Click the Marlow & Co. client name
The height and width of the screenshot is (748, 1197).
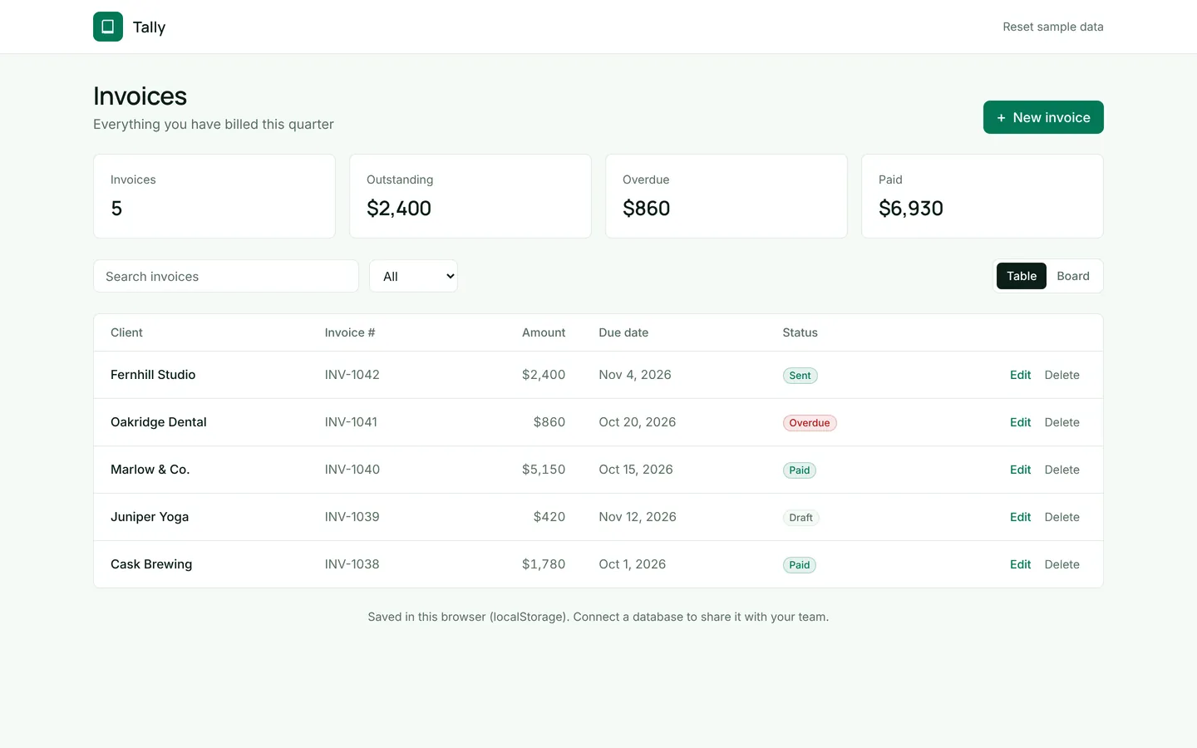click(x=150, y=470)
